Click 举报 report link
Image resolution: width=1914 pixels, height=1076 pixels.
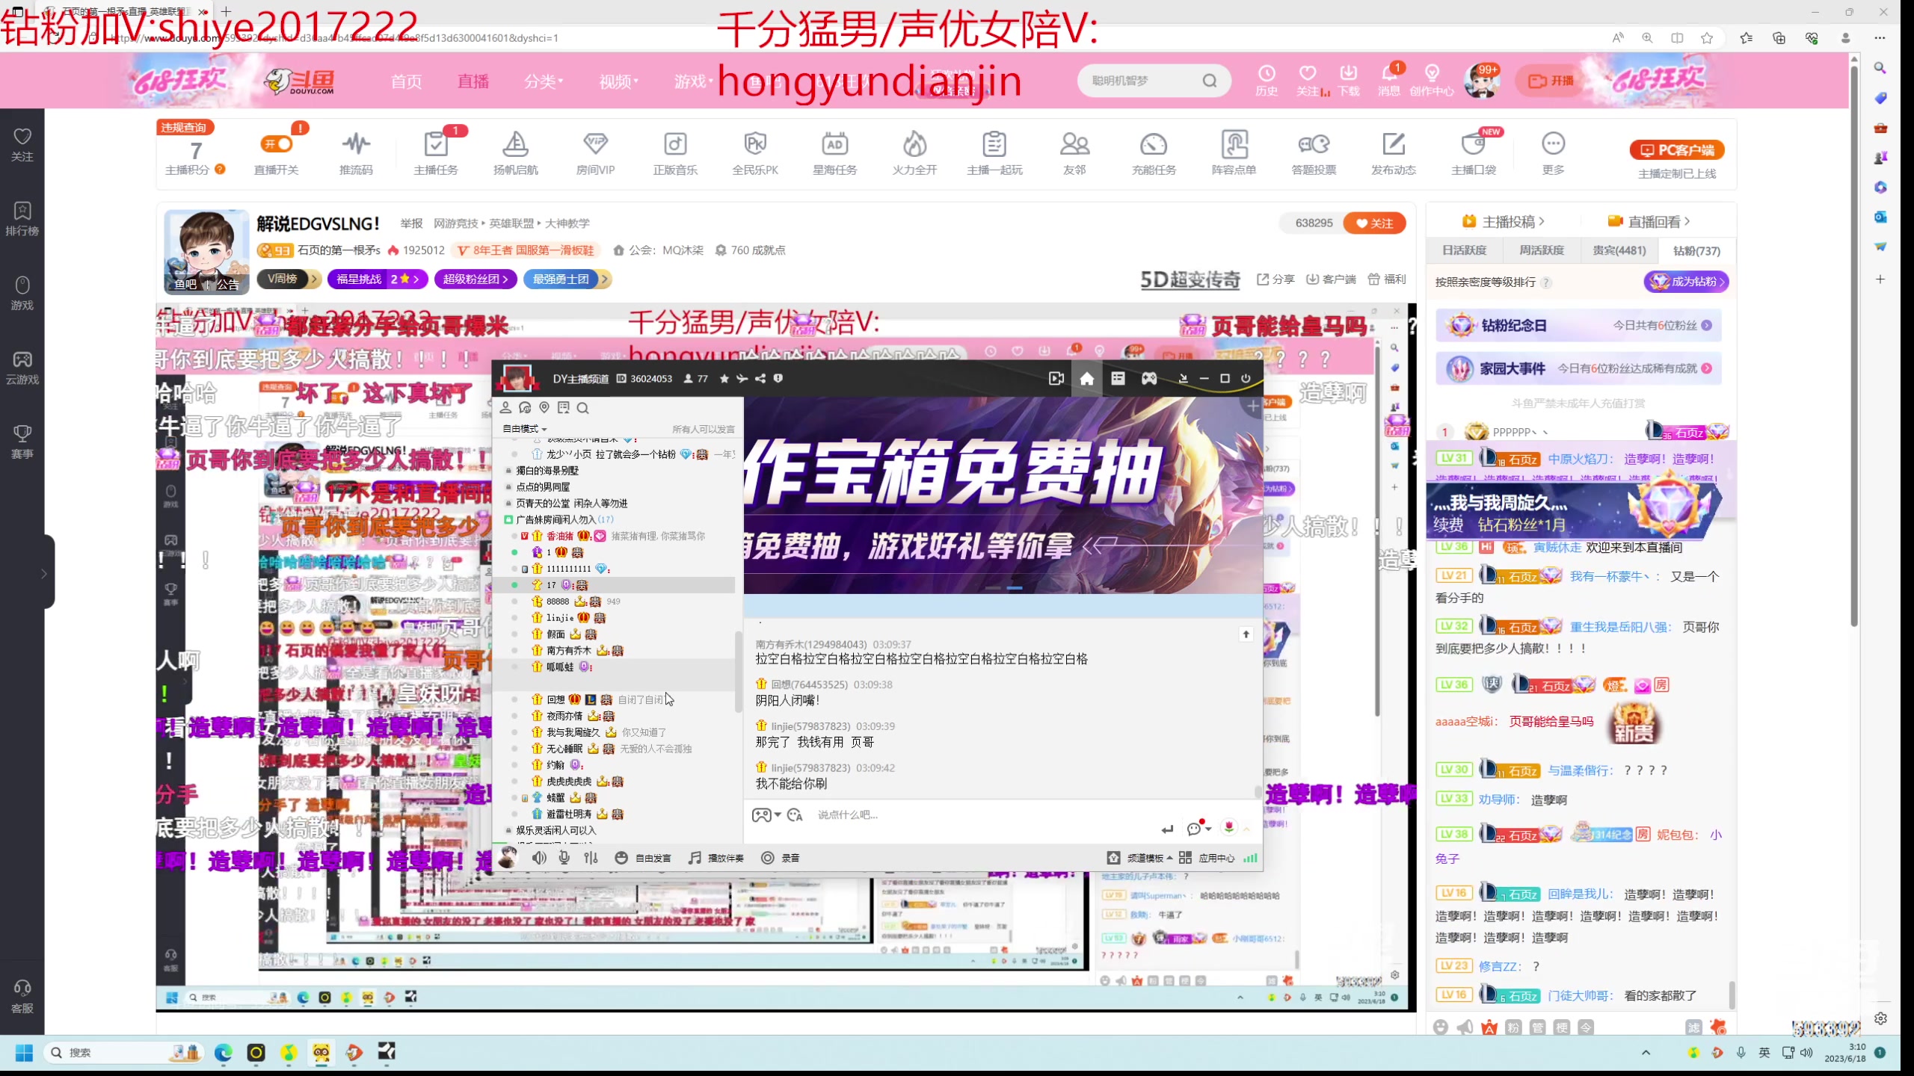tap(411, 223)
